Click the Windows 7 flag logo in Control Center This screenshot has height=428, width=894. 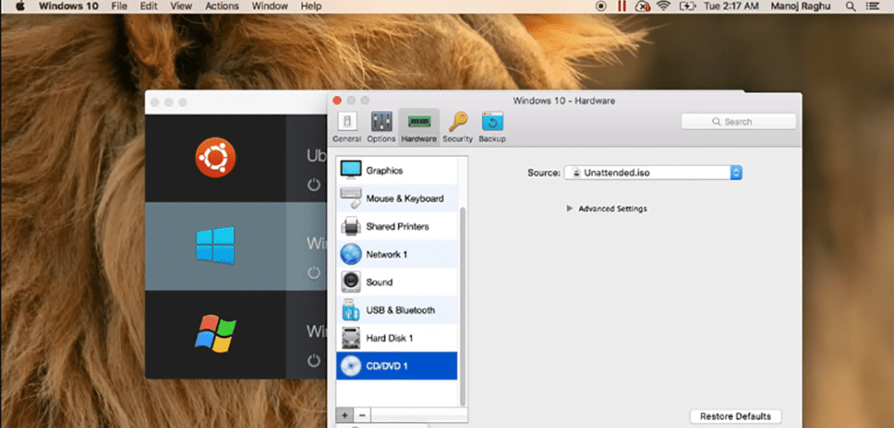215,333
